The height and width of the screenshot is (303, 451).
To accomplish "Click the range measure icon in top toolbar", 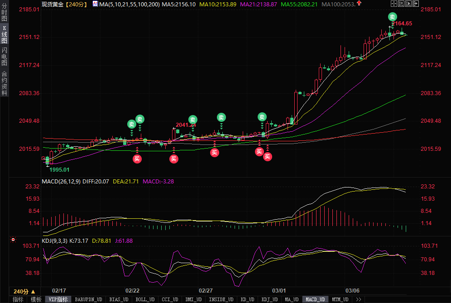I will 400,4.
